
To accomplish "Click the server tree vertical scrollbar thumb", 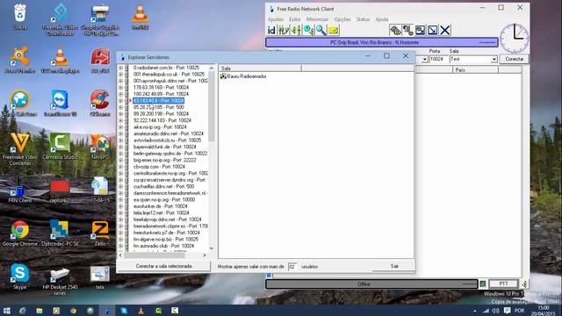I will click(x=211, y=106).
